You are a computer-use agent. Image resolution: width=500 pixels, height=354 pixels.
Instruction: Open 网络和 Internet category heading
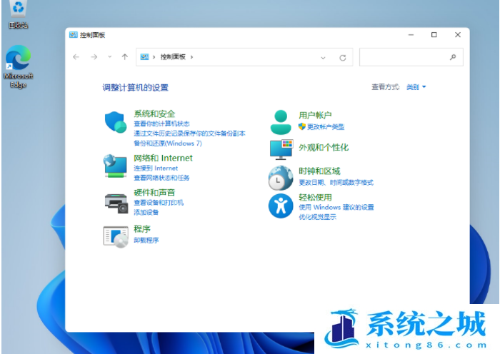click(x=163, y=158)
